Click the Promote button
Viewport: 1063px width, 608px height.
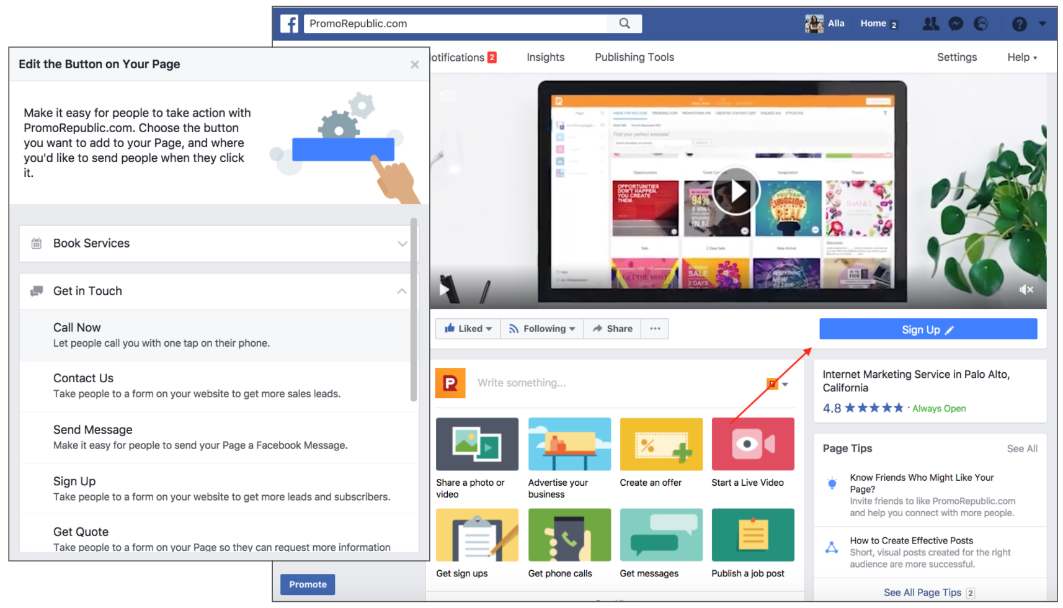pyautogui.click(x=308, y=584)
